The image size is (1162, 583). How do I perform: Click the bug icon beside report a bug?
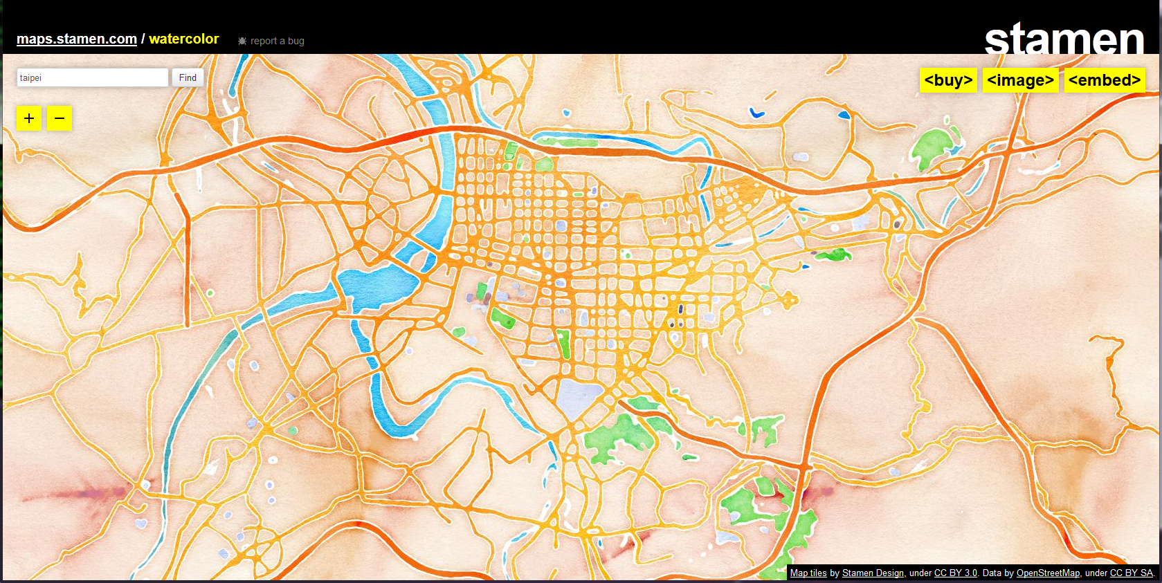pos(242,41)
